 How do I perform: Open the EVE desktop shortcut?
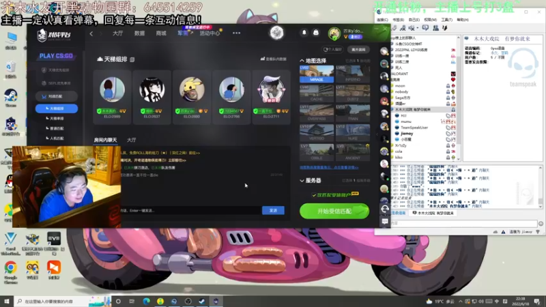(54, 242)
